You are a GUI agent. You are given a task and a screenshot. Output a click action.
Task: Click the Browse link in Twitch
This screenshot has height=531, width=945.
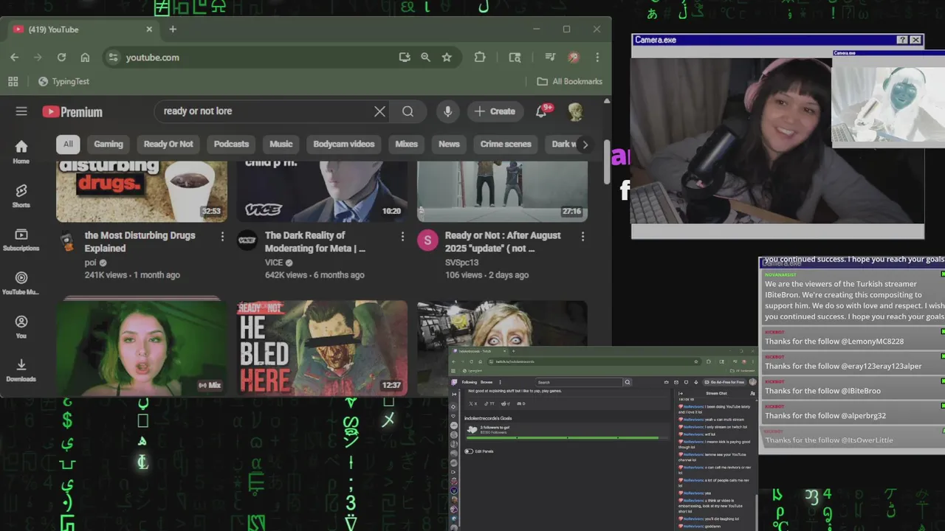487,382
